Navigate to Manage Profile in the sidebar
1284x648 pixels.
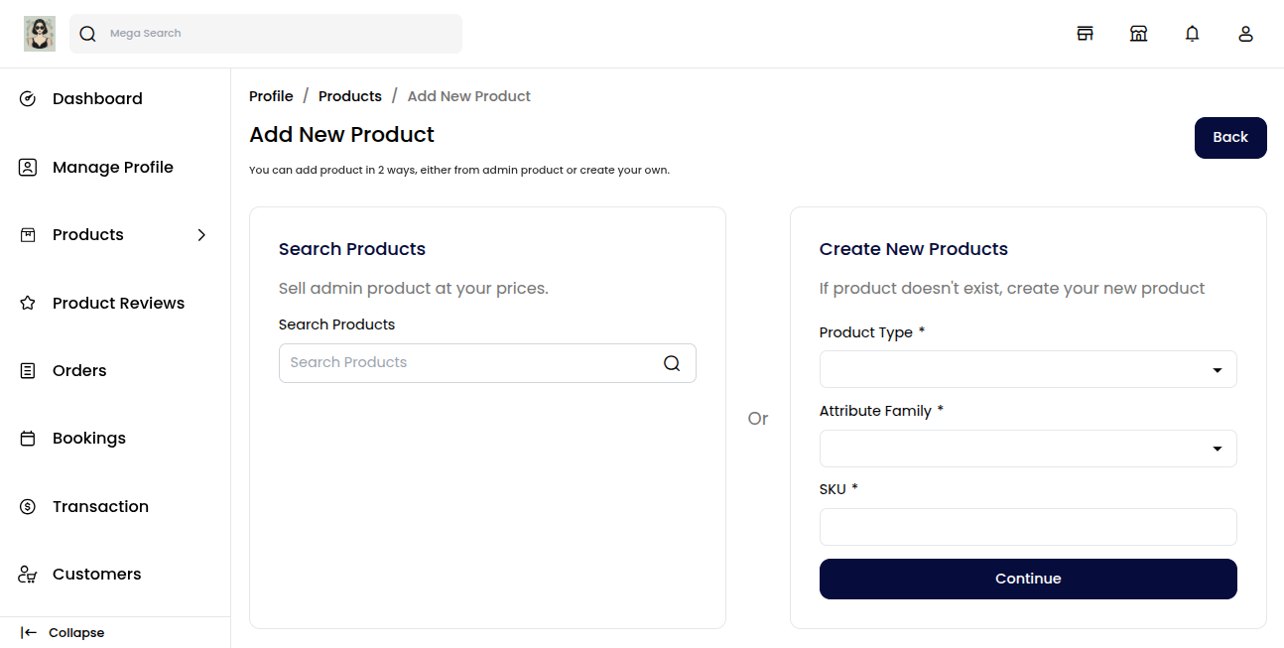point(112,167)
